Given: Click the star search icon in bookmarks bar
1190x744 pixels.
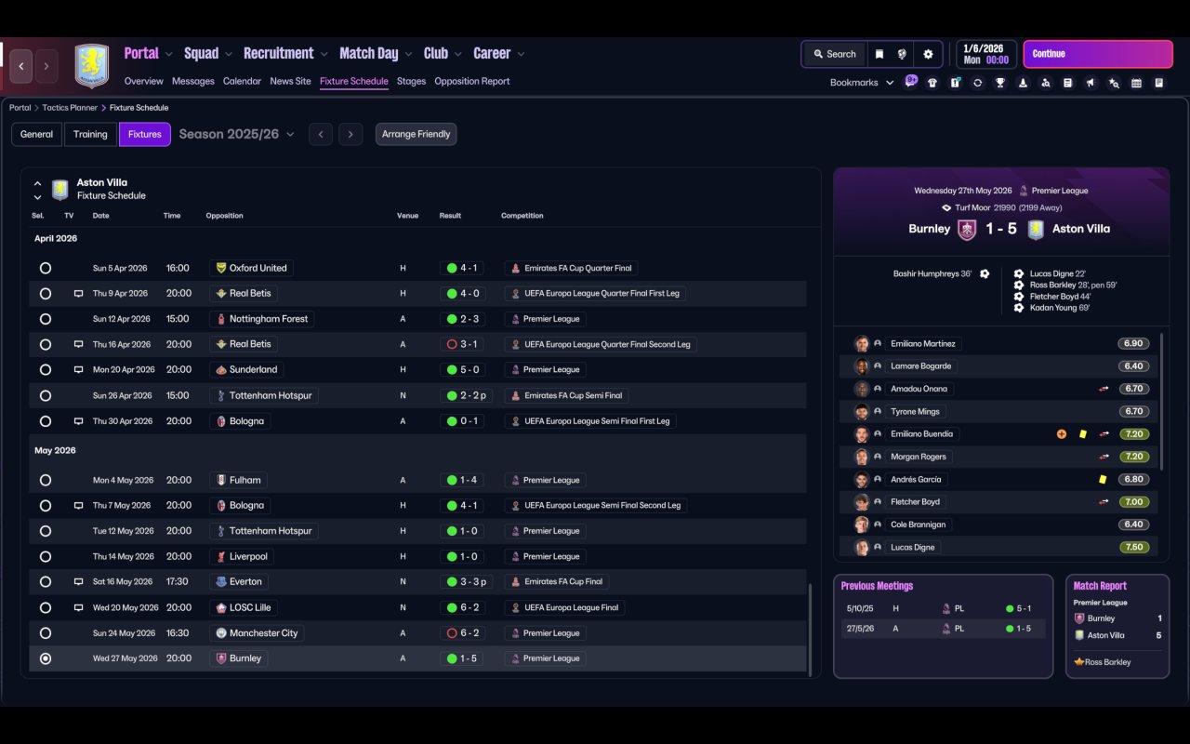Looking at the screenshot, I should coord(1114,83).
